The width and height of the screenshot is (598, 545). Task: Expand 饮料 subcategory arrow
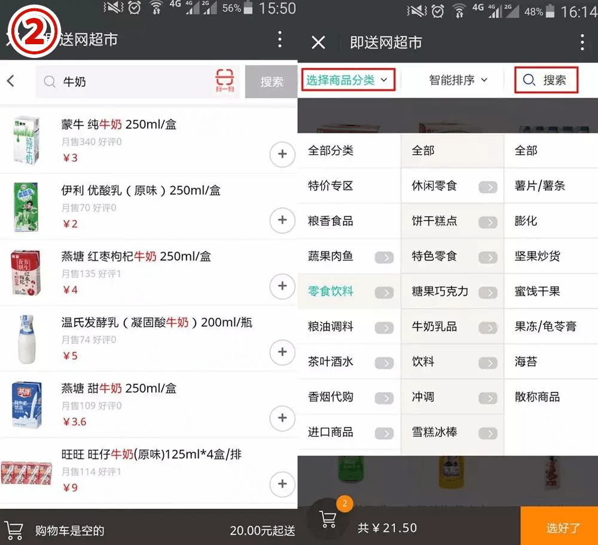(488, 363)
